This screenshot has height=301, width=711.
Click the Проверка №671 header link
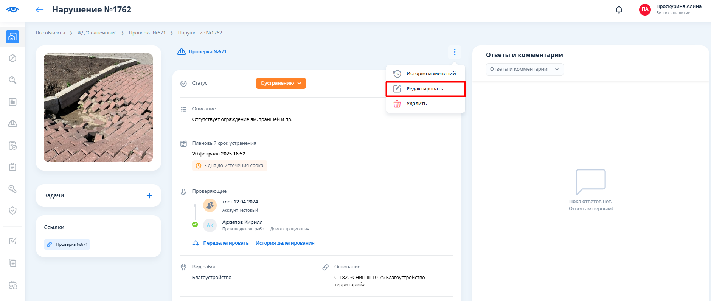(x=207, y=52)
